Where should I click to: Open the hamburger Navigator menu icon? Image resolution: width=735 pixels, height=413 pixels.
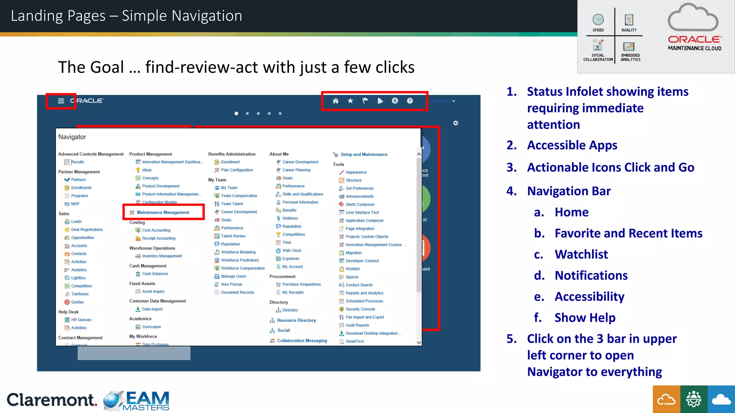pos(61,101)
